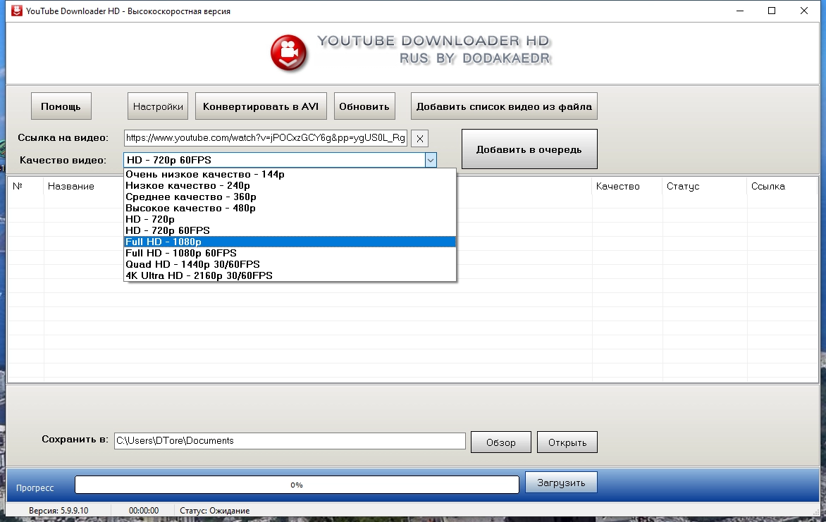Viewport: 826px width, 522px height.
Task: Click Конвертировать в AVI button
Action: pyautogui.click(x=261, y=106)
